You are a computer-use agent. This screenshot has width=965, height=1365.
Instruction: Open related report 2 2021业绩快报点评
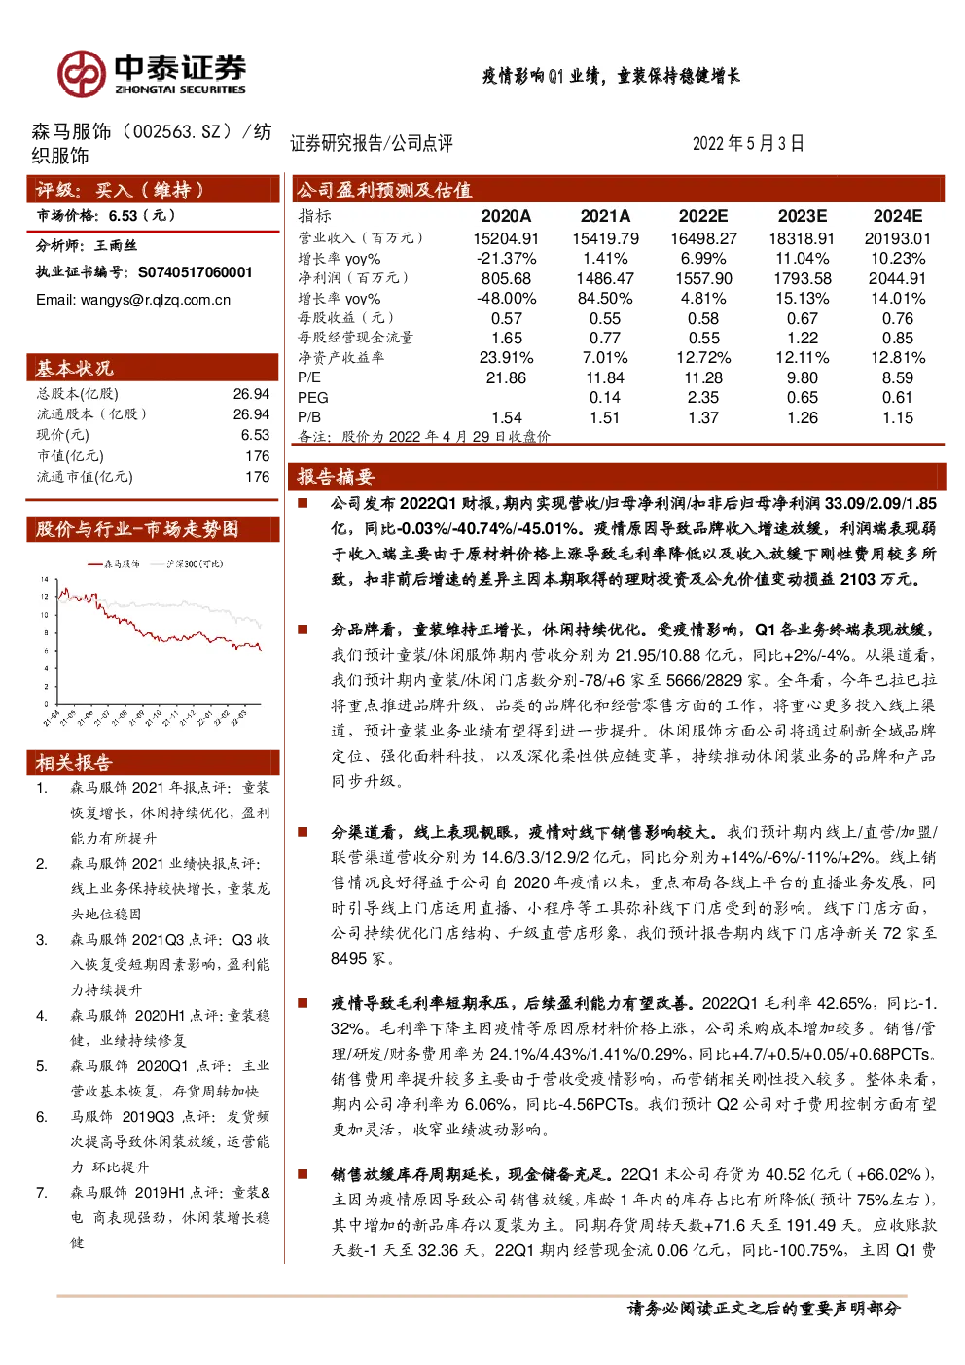[x=169, y=888]
